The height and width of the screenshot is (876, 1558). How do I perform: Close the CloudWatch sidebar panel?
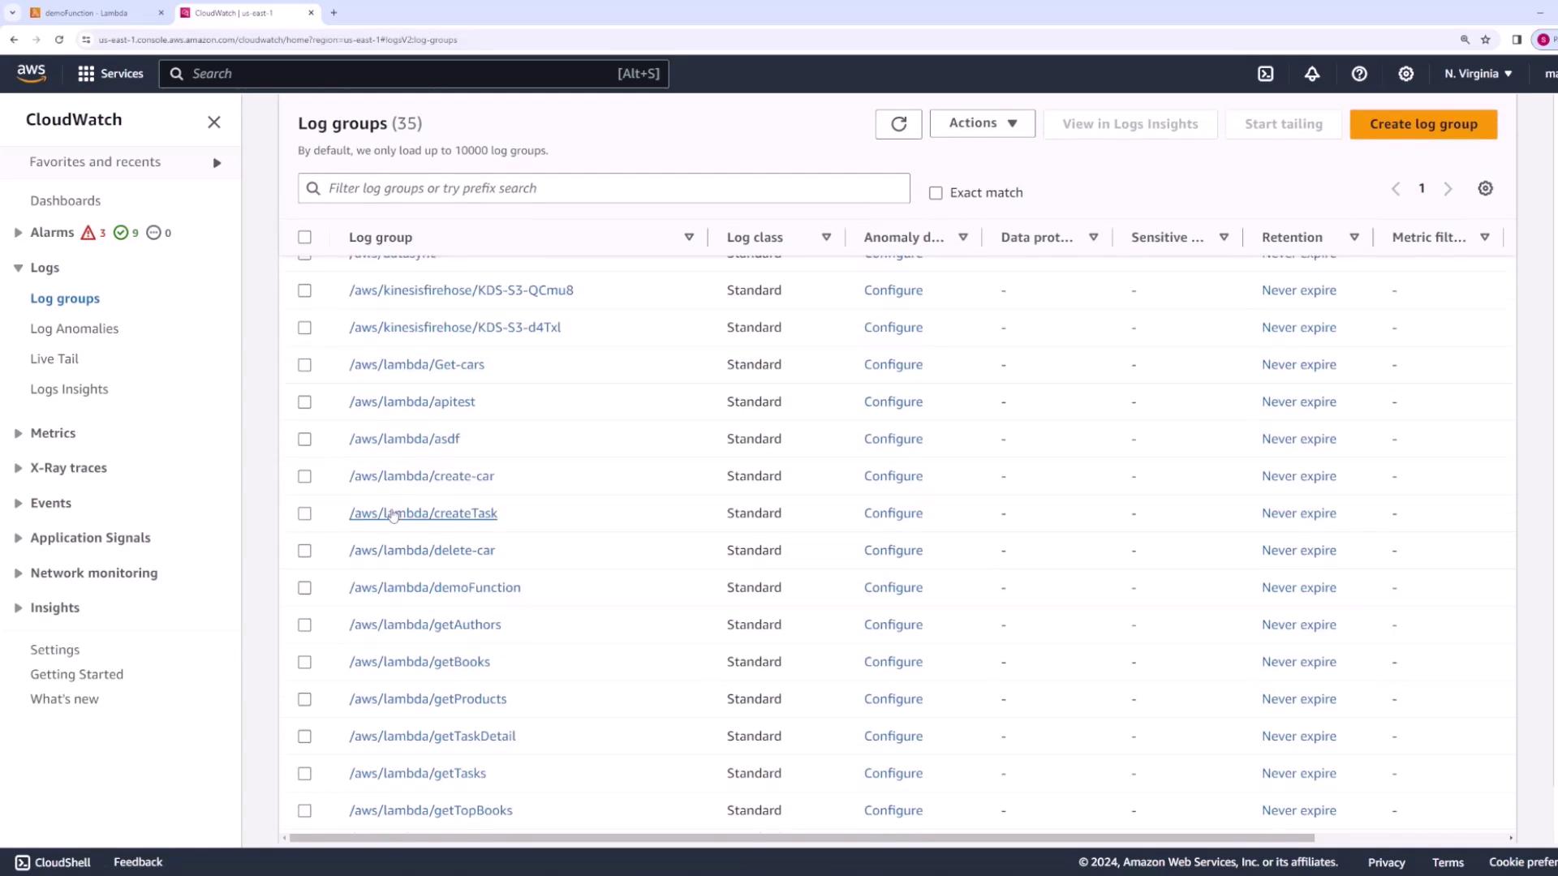[x=213, y=122]
